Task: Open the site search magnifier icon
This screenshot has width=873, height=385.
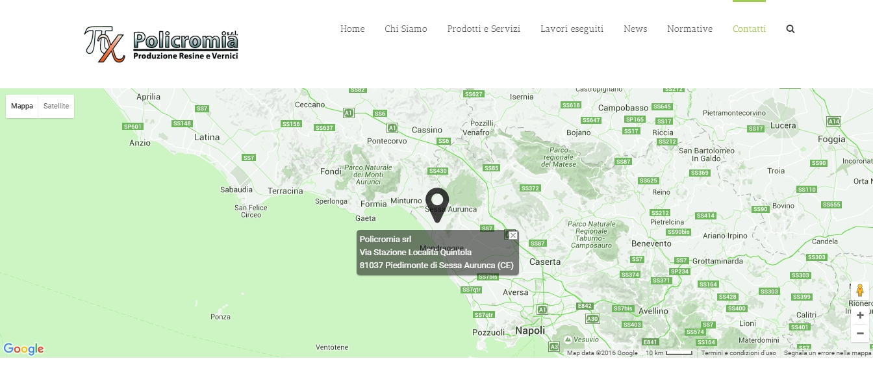Action: coord(790,29)
